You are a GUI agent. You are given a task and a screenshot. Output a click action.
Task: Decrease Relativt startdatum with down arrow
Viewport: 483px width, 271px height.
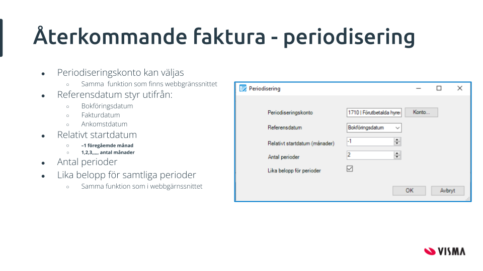[x=397, y=144]
